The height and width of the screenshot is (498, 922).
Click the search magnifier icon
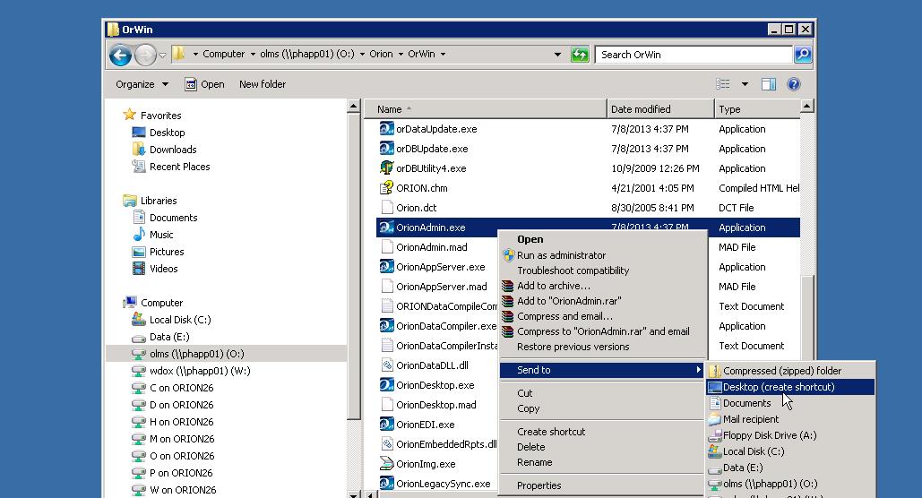pos(803,55)
